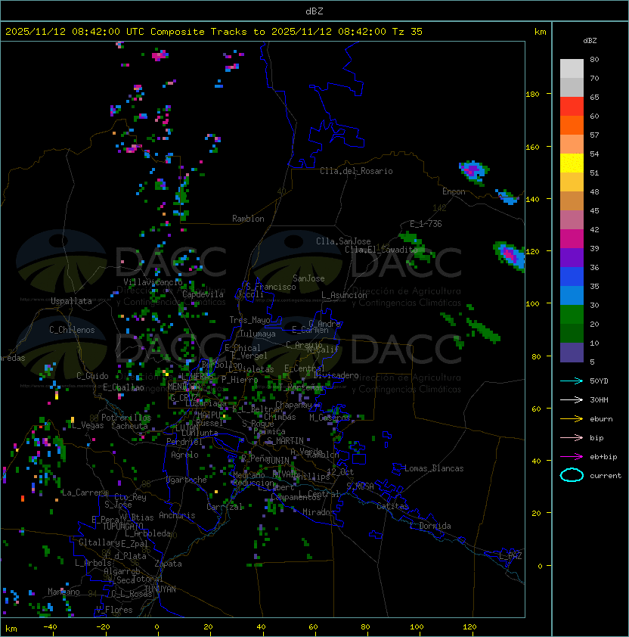
Task: Select the bright yellow swatch in dBZ scale
Action: 572,163
